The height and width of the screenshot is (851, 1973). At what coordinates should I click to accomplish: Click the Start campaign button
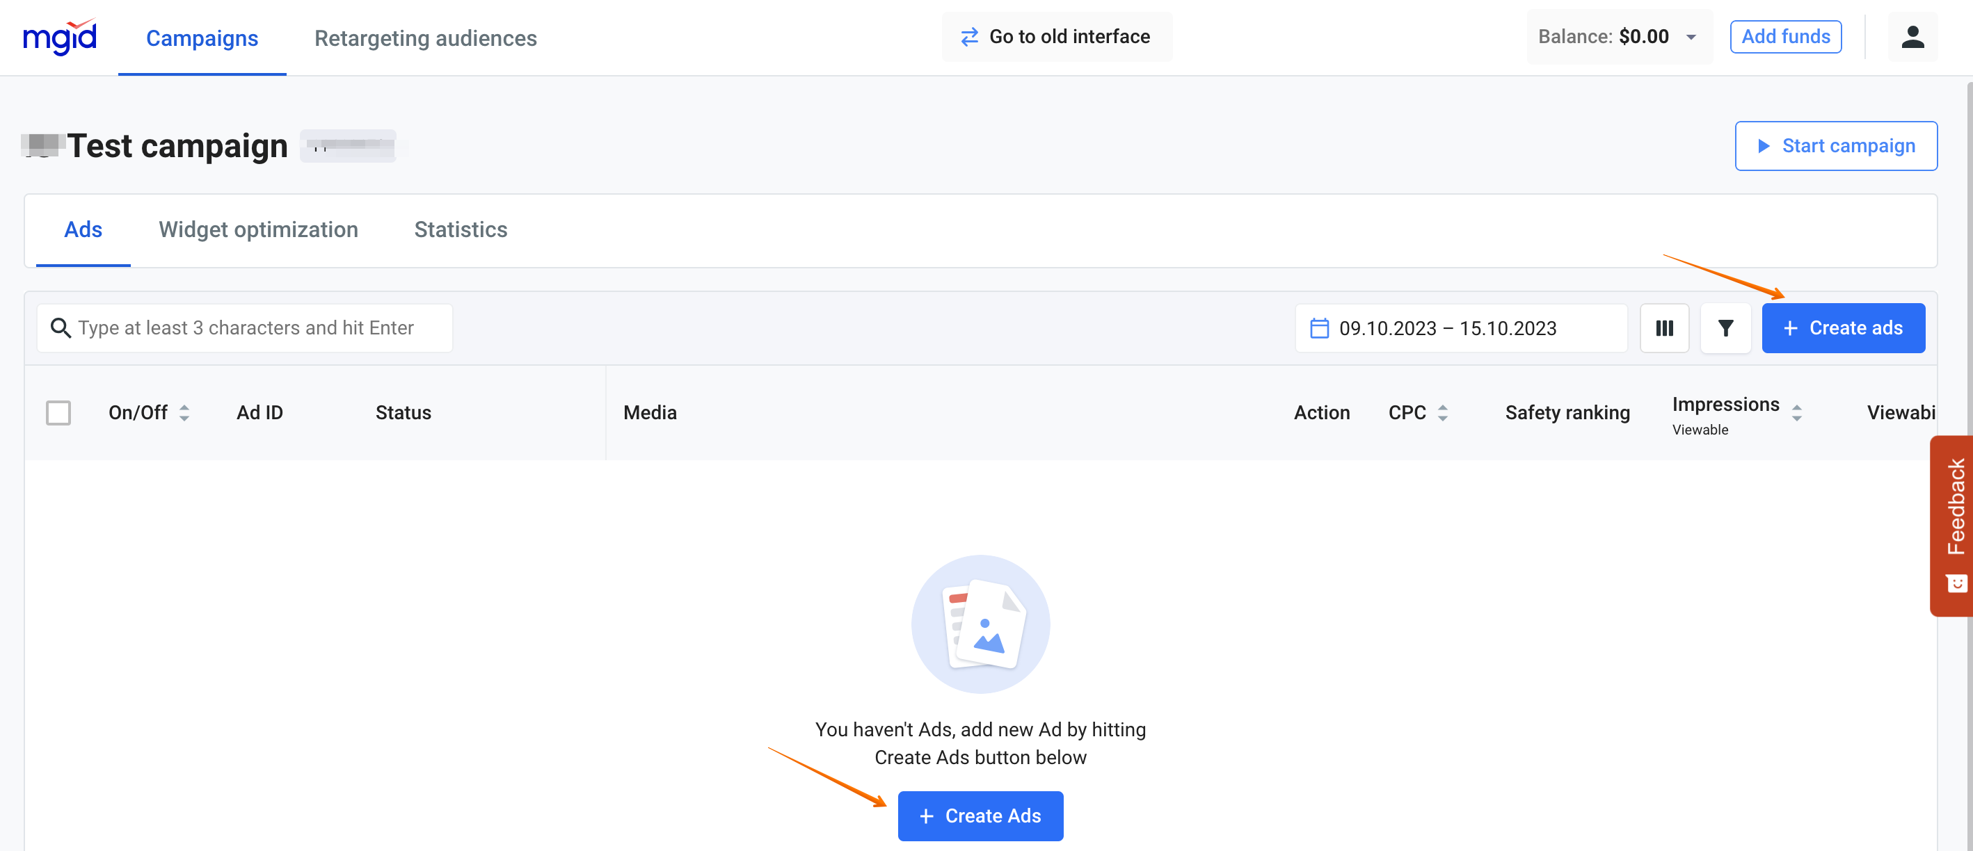1835,145
